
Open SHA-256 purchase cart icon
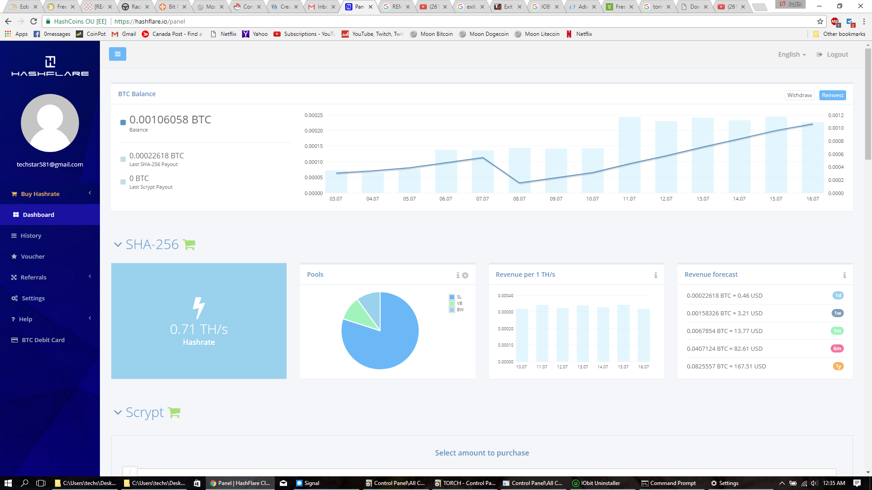pyautogui.click(x=189, y=245)
